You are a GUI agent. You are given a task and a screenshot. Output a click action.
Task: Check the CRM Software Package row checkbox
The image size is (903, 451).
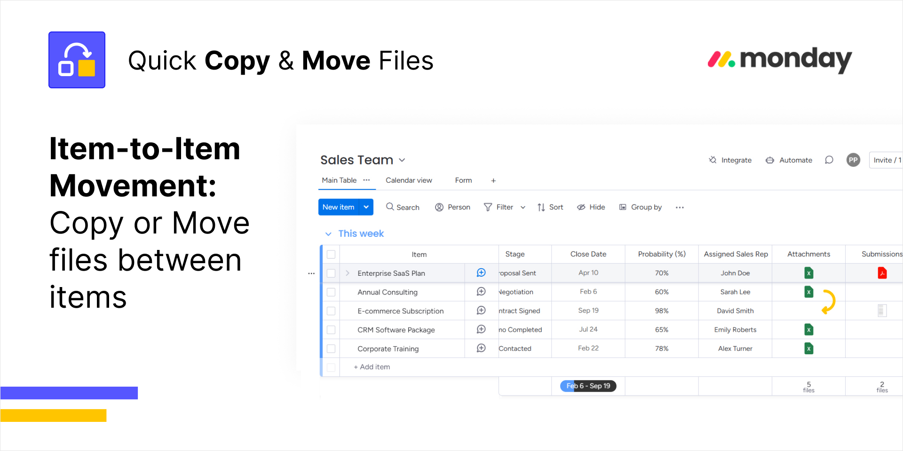[331, 329]
